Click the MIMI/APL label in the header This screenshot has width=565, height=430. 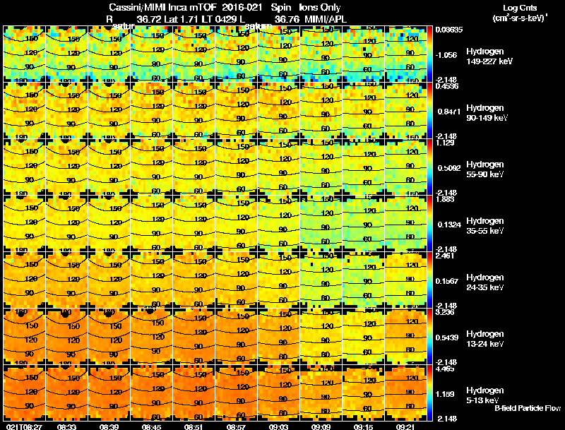(x=326, y=20)
